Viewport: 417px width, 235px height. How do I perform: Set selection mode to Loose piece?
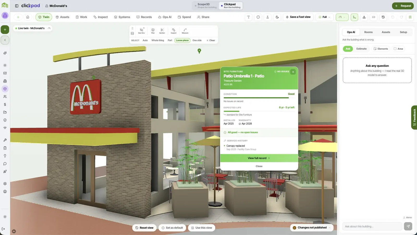[182, 40]
